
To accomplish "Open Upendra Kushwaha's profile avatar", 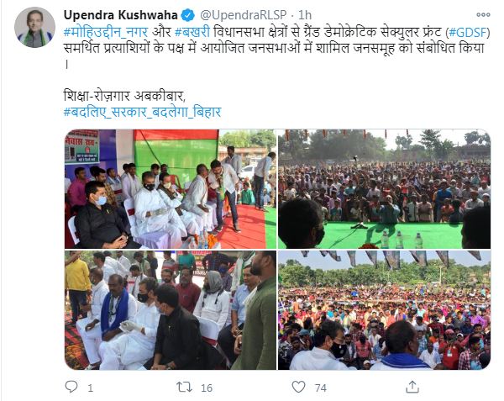I will click(34, 28).
